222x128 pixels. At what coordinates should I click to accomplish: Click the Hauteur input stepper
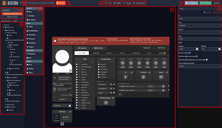pos(220,49)
